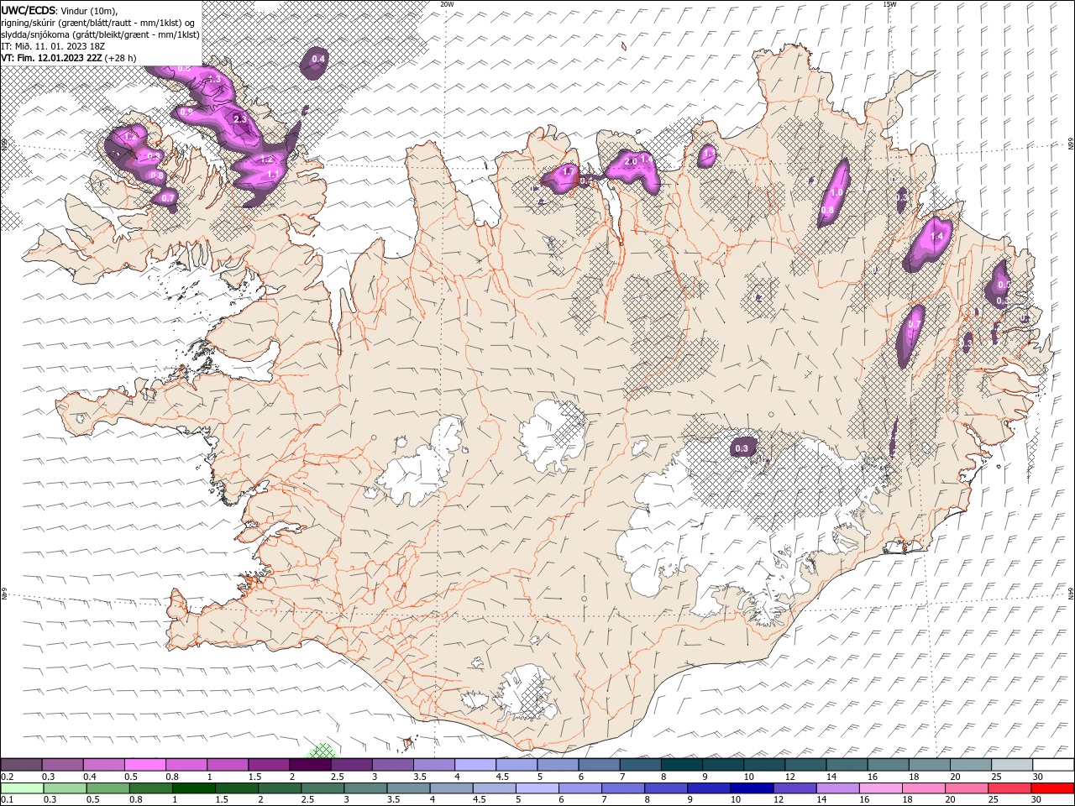Image resolution: width=1075 pixels, height=806 pixels.
Task: Select the pale grey 25–30 top legend swatch
Action: click(x=1011, y=765)
